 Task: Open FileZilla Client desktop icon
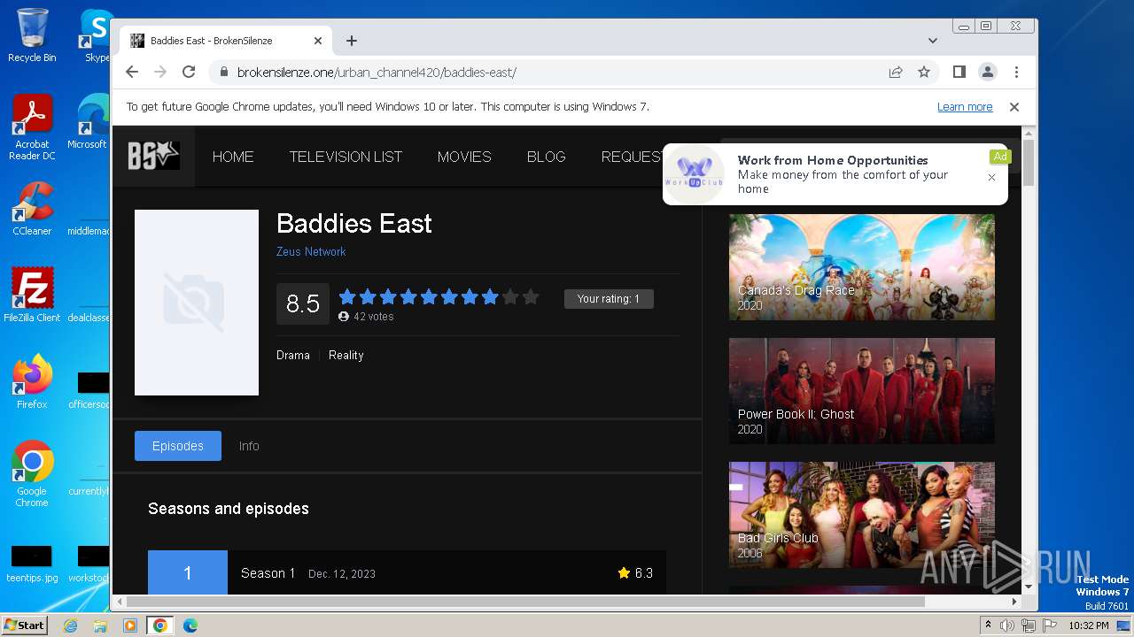tap(32, 295)
